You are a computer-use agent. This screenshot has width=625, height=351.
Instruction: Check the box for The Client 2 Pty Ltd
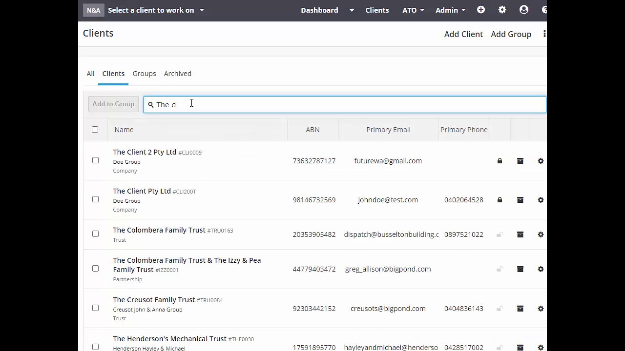click(x=95, y=160)
